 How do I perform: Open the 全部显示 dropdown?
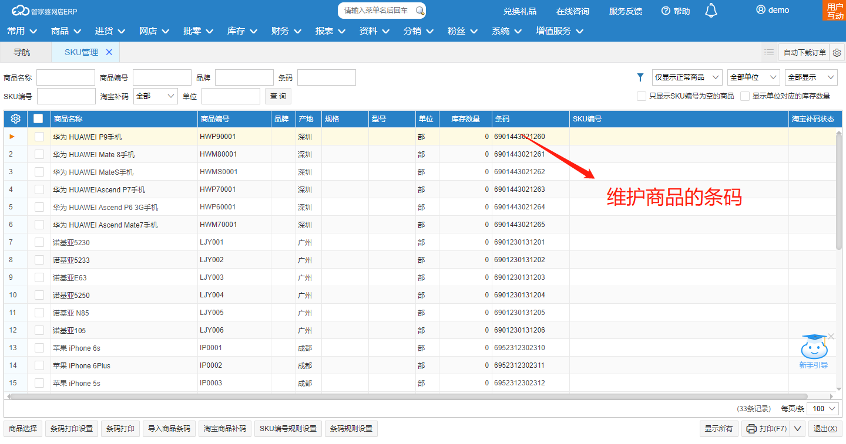[811, 77]
